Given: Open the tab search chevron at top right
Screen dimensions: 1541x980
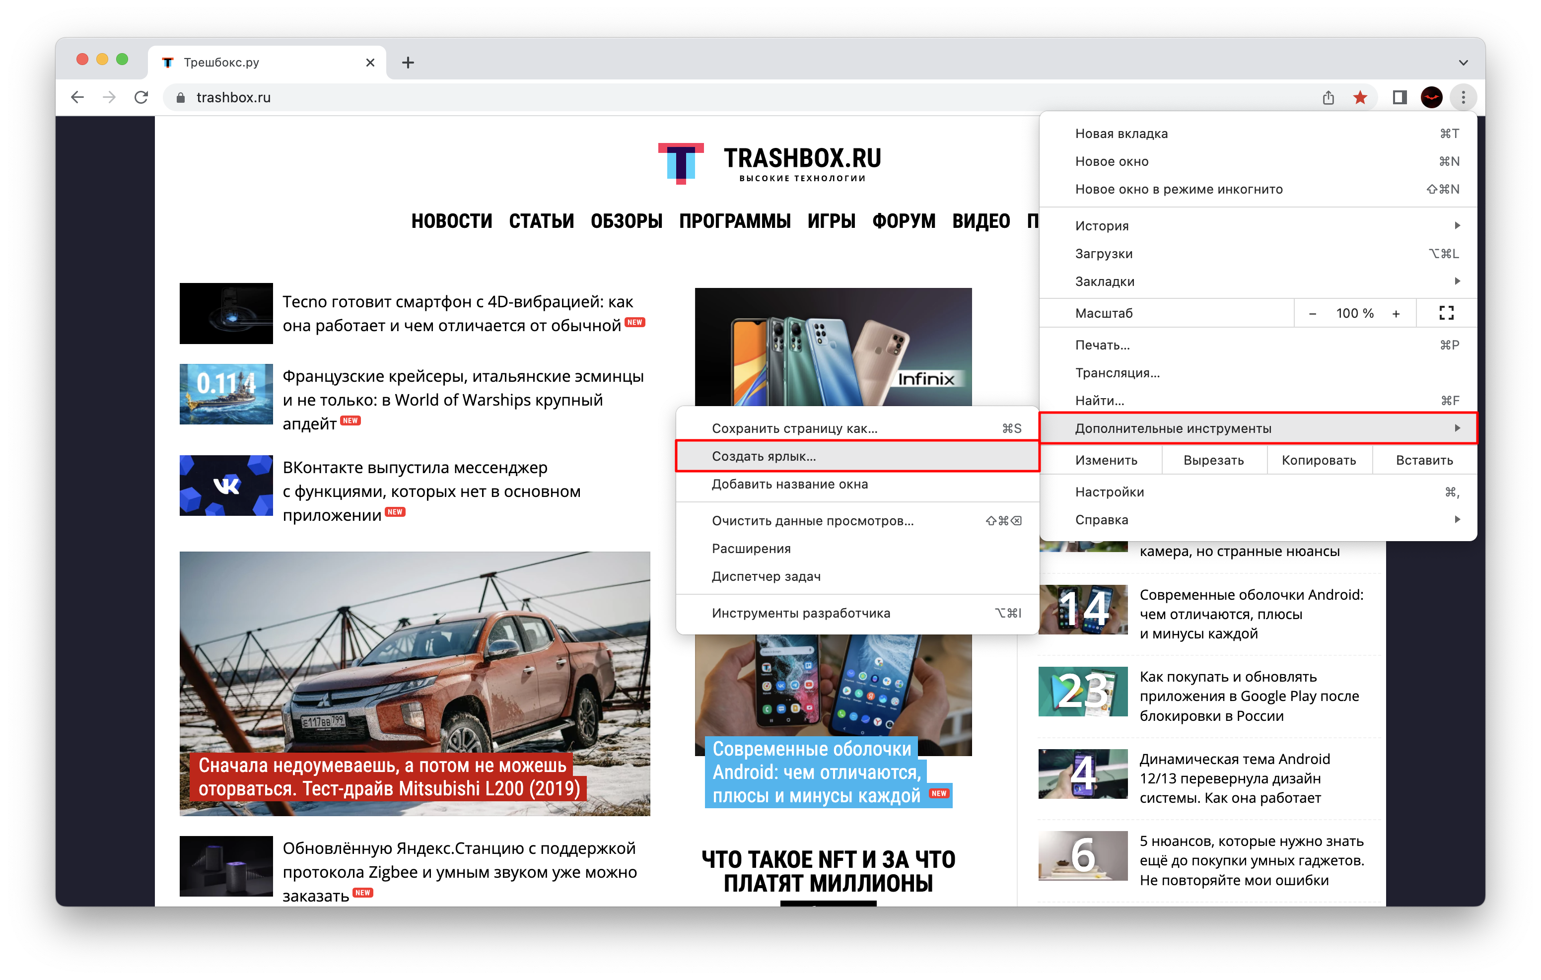Looking at the screenshot, I should [x=1464, y=62].
